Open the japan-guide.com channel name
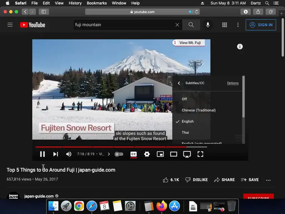285x214 pixels. pos(39,196)
